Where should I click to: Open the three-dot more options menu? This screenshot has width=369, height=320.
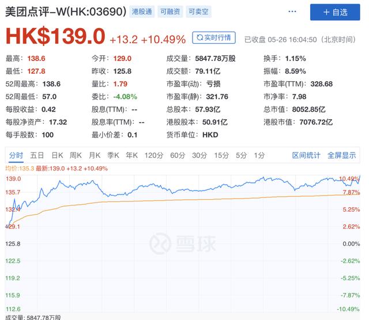click(292, 12)
